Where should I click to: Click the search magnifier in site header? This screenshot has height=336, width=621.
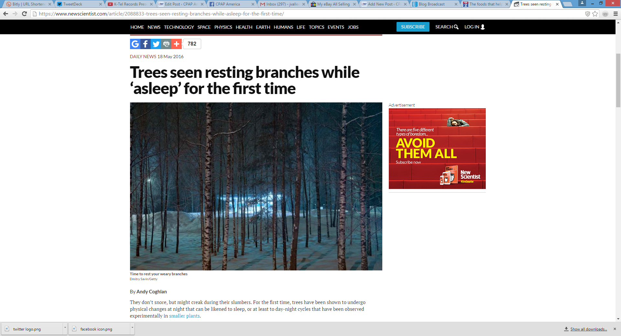point(456,27)
